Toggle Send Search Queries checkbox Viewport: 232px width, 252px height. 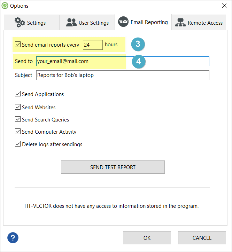[18, 119]
